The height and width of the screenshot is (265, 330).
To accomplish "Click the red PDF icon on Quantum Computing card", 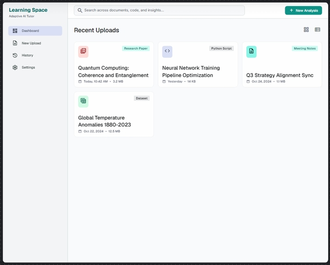I will tap(83, 52).
